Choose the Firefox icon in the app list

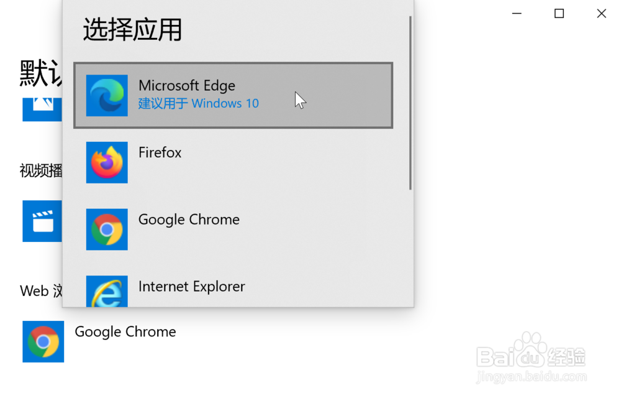pyautogui.click(x=107, y=162)
